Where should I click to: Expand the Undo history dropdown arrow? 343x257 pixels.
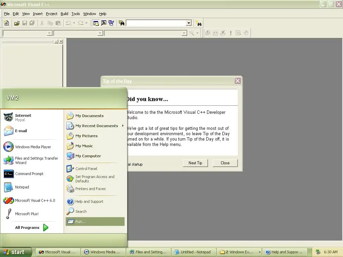(74, 23)
